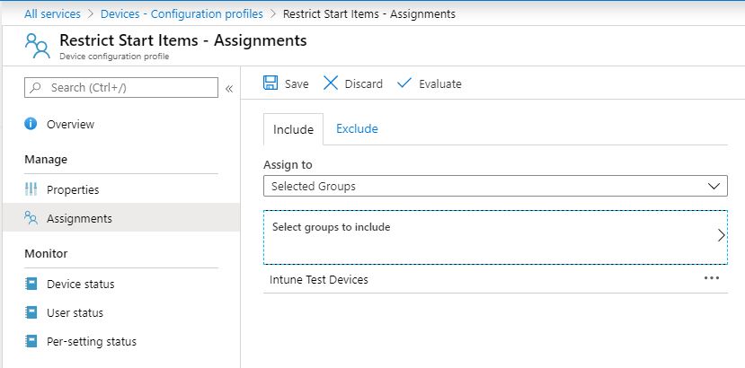Click the Discard X icon
745x368 pixels.
[331, 83]
